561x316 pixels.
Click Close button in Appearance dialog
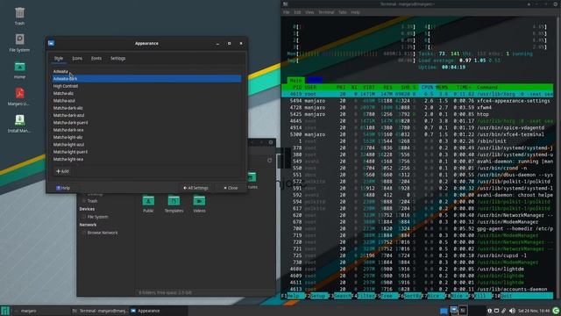click(x=231, y=188)
